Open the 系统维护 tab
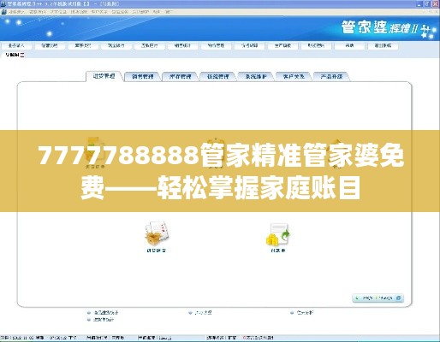This screenshot has width=440, height=342. tap(256, 76)
